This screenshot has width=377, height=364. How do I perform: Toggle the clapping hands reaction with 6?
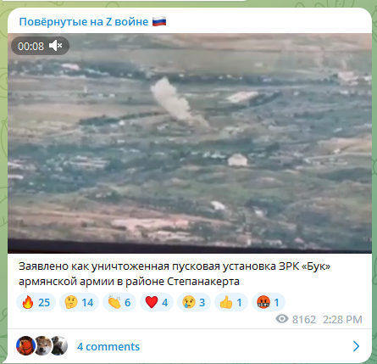coord(119,302)
